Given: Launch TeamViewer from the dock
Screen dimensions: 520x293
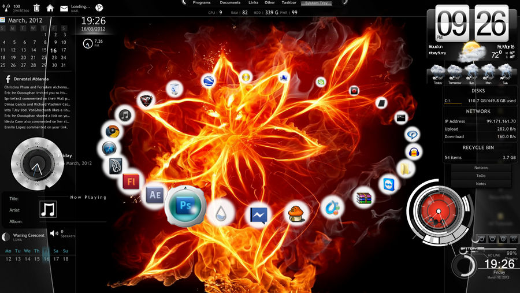Looking at the screenshot, I should (388, 184).
